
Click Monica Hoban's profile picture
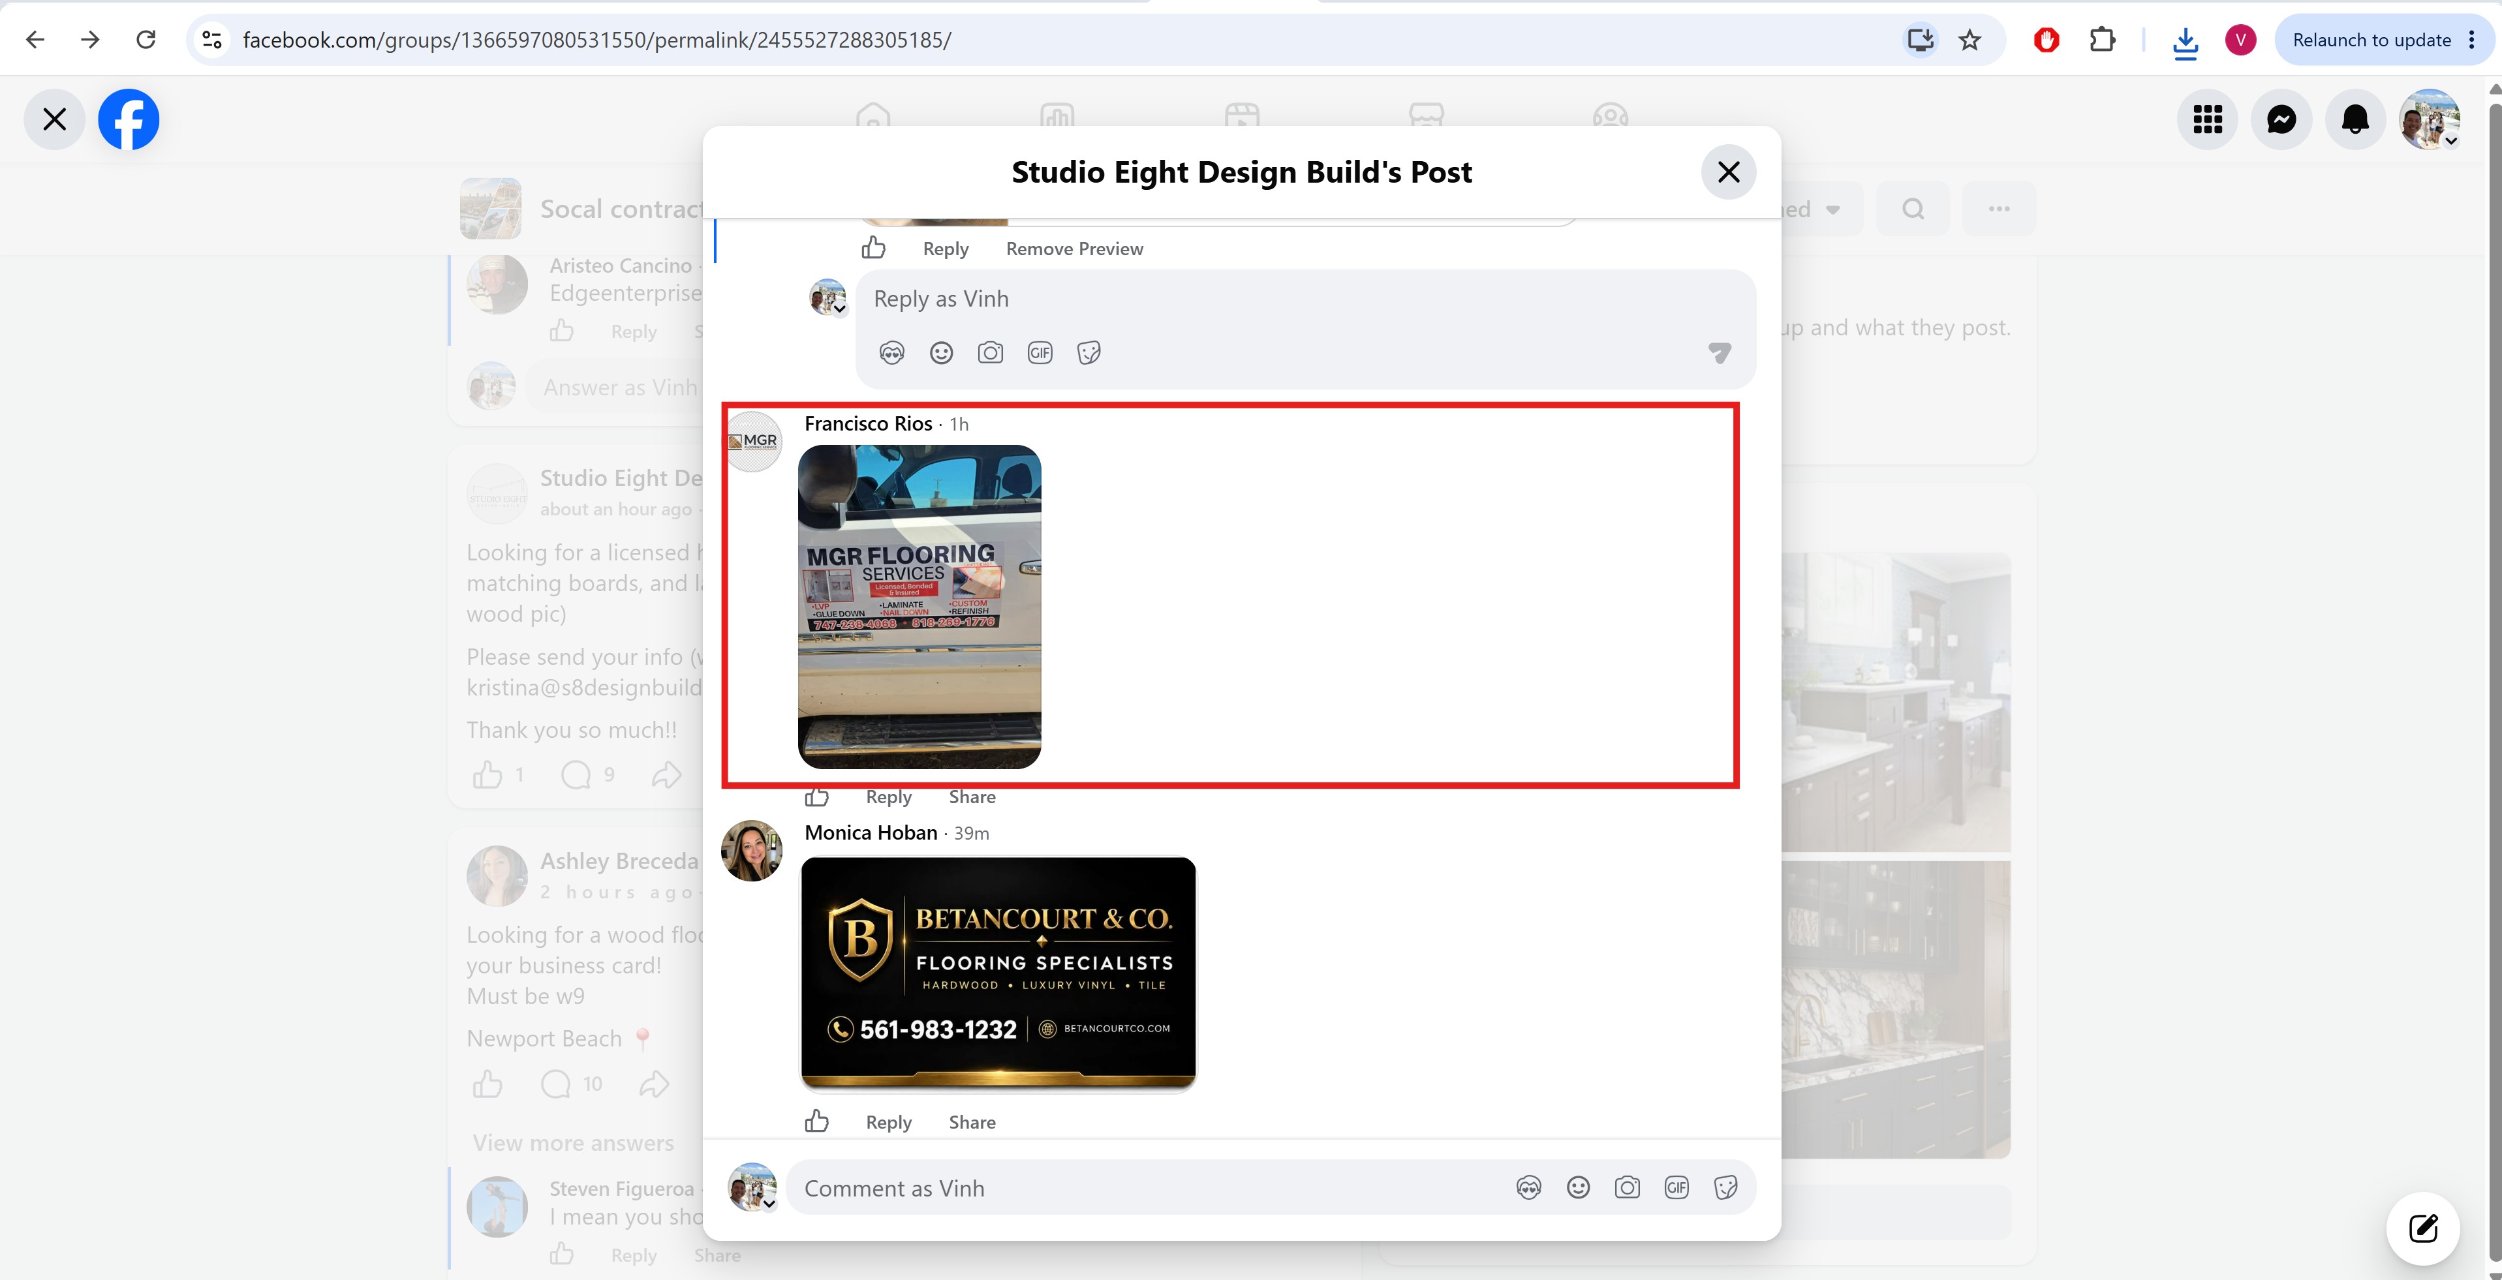point(752,851)
